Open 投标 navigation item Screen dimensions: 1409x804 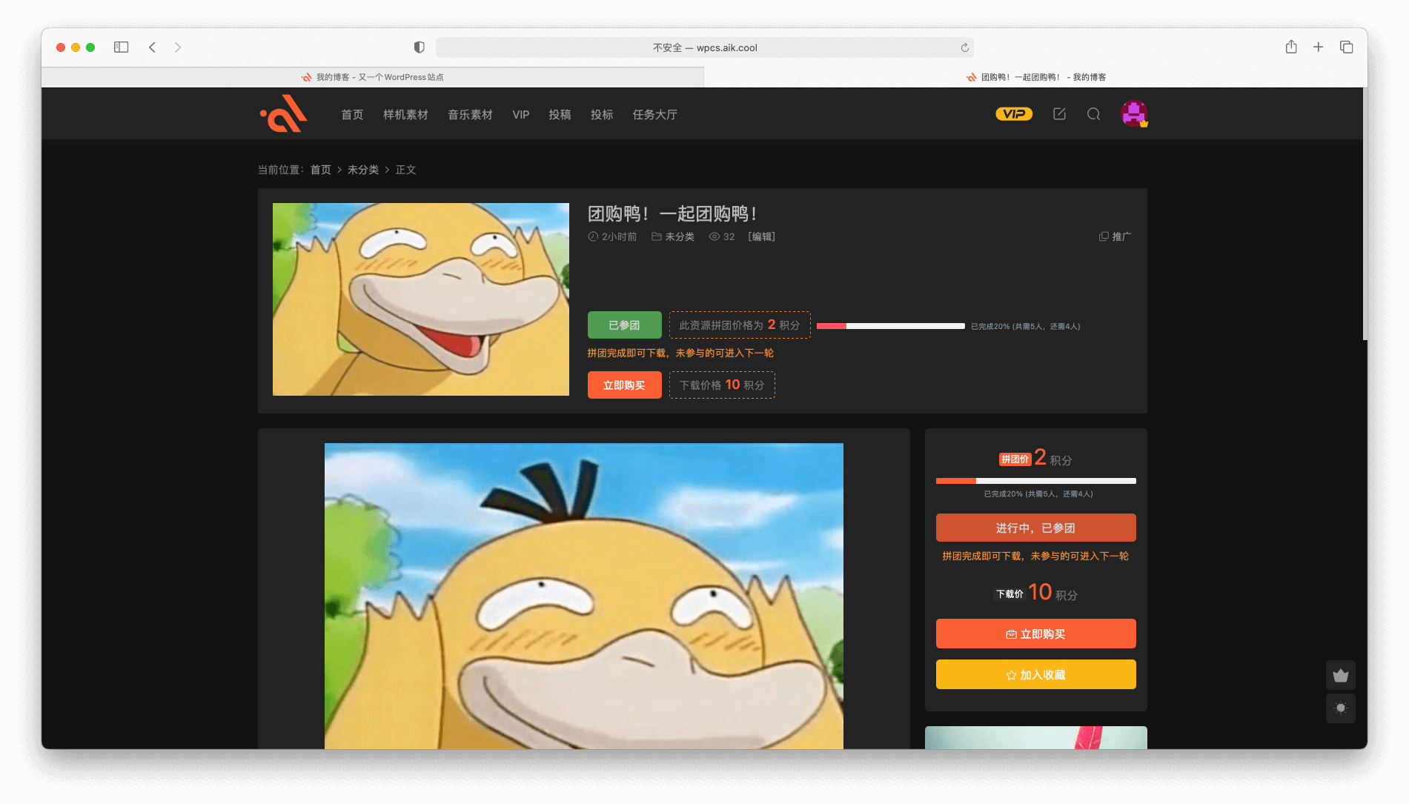(x=601, y=114)
